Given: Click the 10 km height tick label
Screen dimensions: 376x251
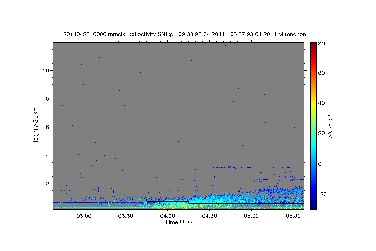Looking at the screenshot, I should (45, 70).
